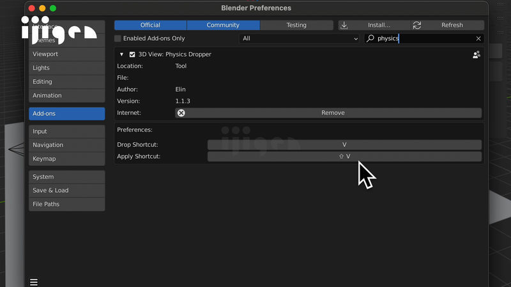Toggle the Official add-ons filter

pyautogui.click(x=150, y=25)
